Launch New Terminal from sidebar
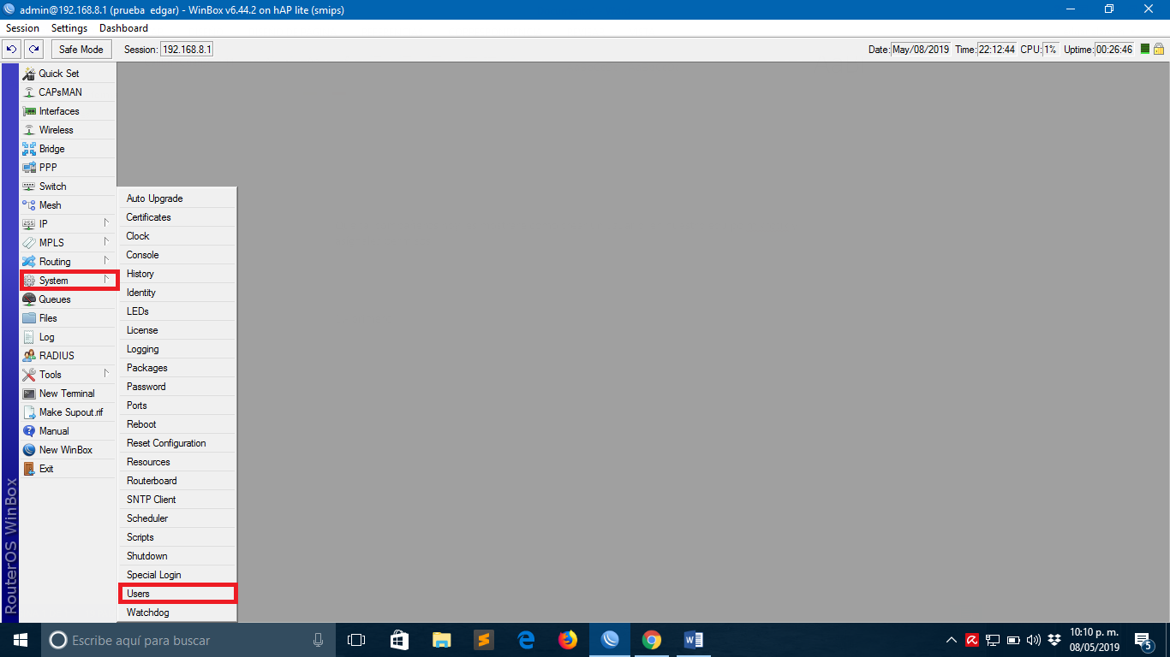The height and width of the screenshot is (657, 1170). (x=67, y=394)
